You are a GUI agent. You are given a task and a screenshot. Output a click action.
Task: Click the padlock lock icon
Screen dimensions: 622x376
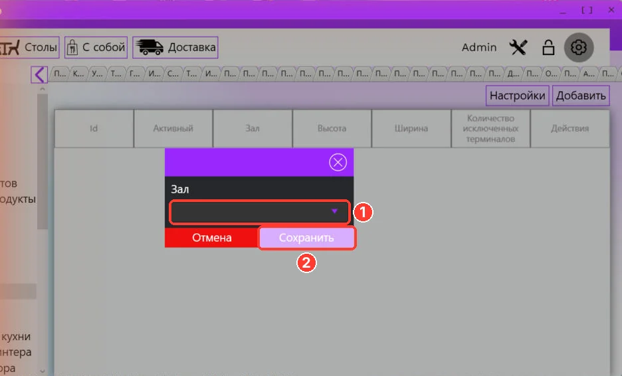tap(548, 48)
